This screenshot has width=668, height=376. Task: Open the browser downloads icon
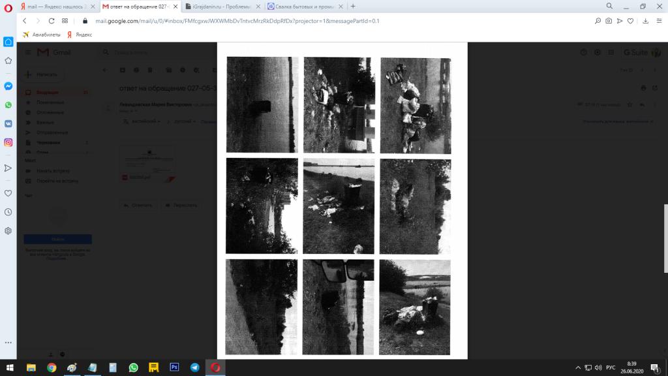[644, 21]
